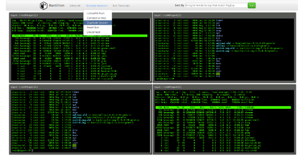Choose Reset Size from menu

(97, 27)
